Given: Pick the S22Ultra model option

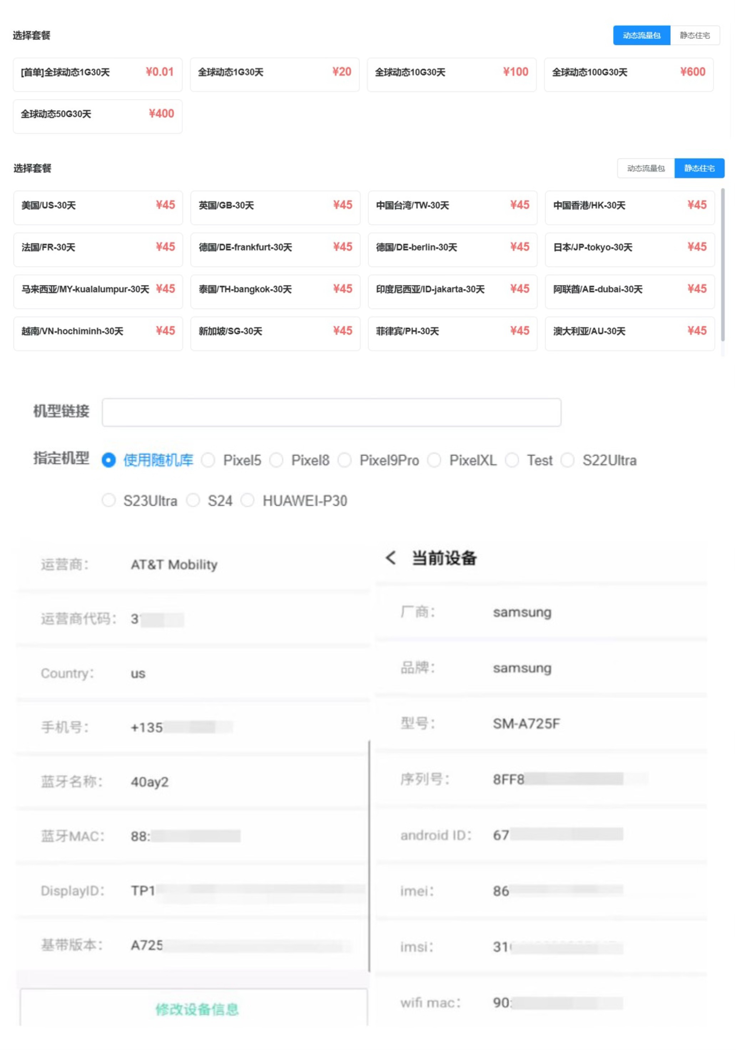Looking at the screenshot, I should 569,460.
